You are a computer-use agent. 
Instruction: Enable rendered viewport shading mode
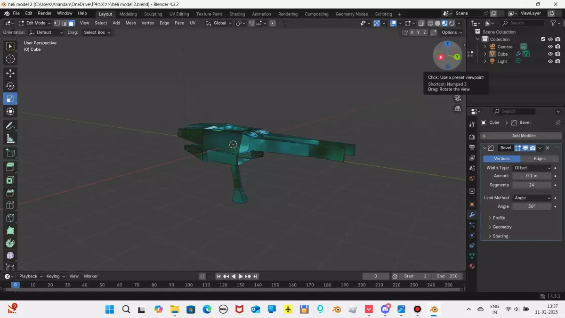[x=452, y=23]
